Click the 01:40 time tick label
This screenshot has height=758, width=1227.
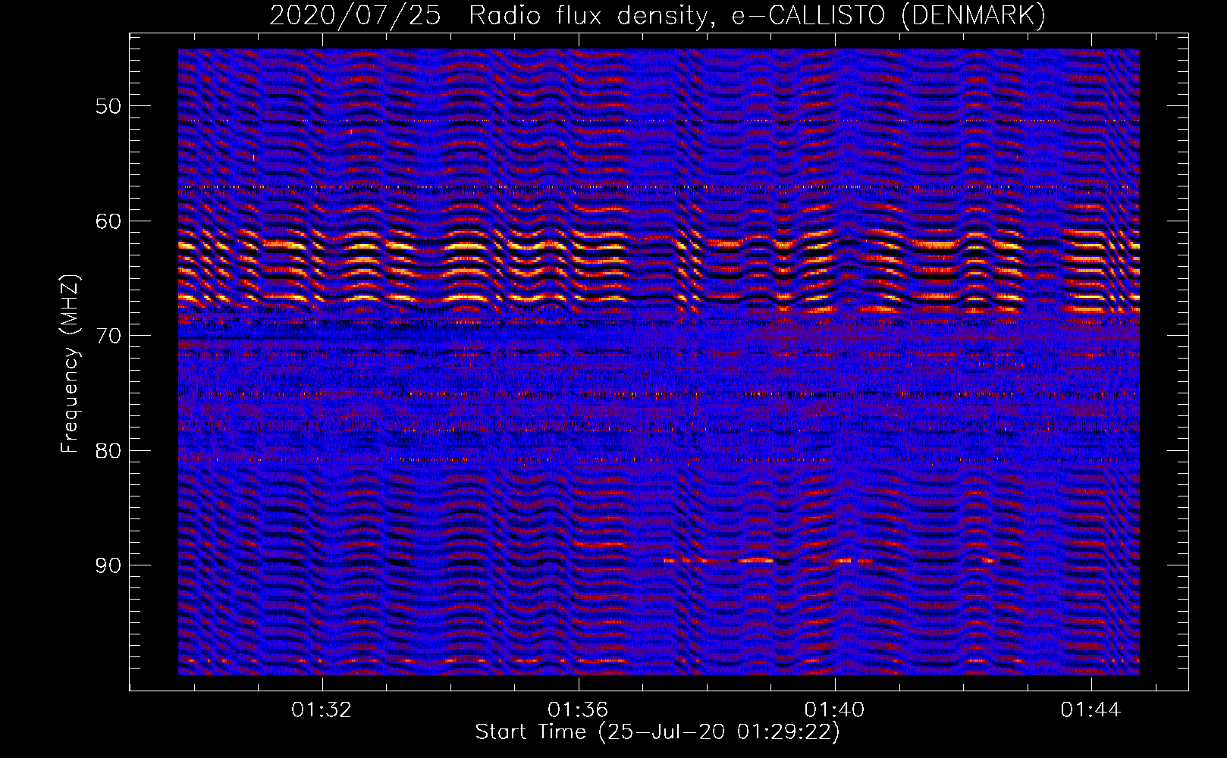[835, 710]
